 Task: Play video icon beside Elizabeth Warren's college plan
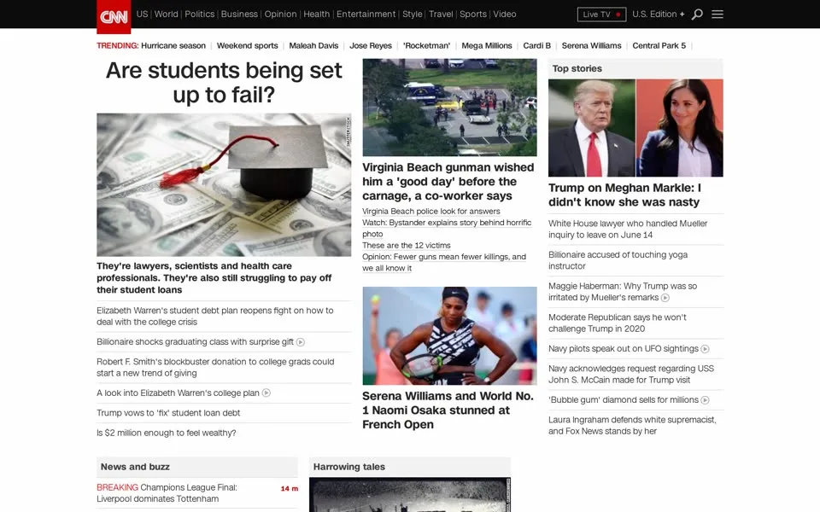click(x=266, y=393)
